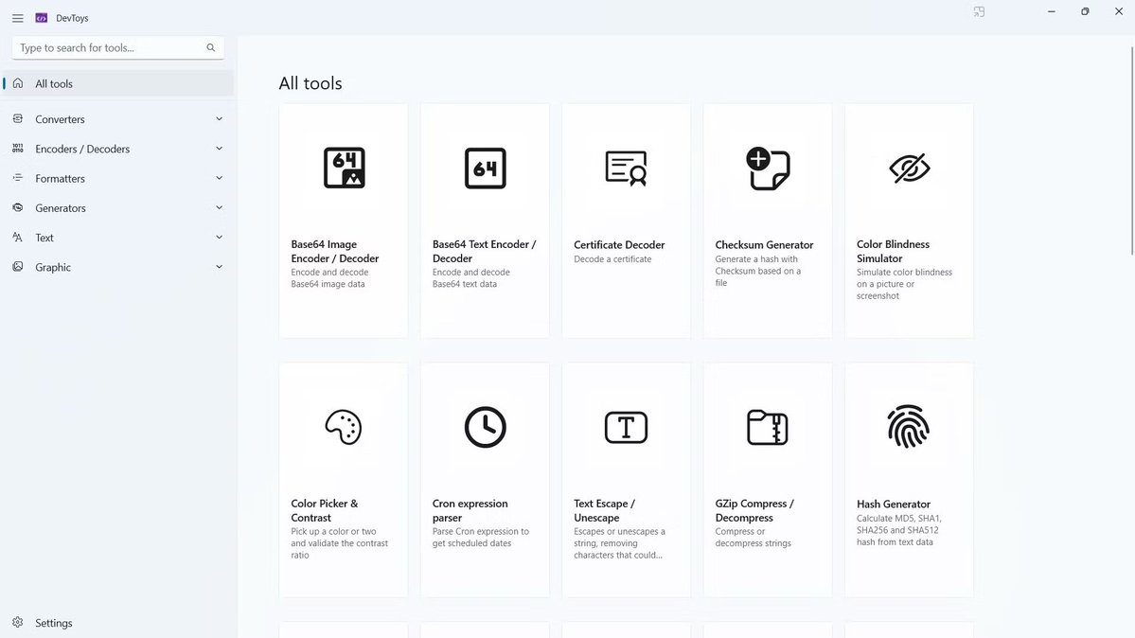Click 'Pick up a color or two' description
This screenshot has width=1135, height=638.
340,543
